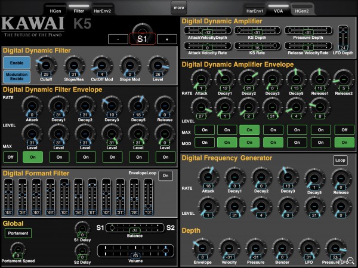Click the Formant Filter slider valued 63

click(x=64, y=197)
